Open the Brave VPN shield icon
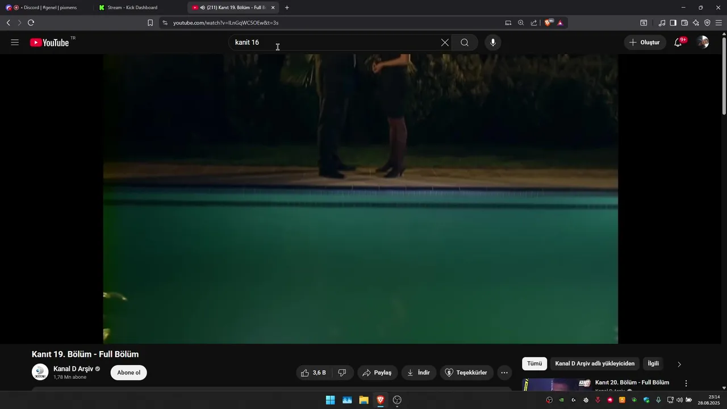The image size is (727, 409). [707, 23]
